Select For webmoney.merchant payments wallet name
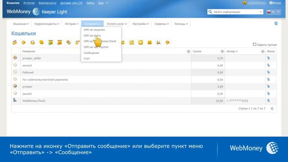 pos(45,80)
